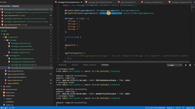Create a new terminal with plus icon

(x=186, y=65)
